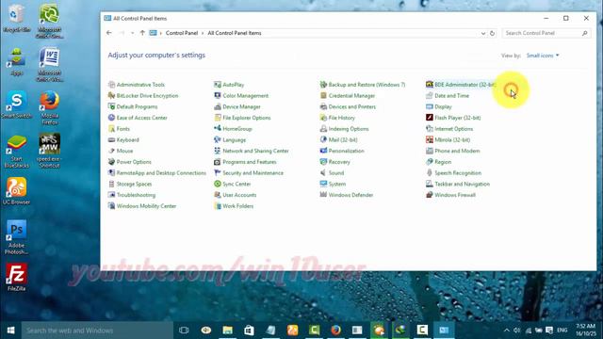Open the Security and Maintenance link
This screenshot has width=603, height=339.
(x=253, y=173)
